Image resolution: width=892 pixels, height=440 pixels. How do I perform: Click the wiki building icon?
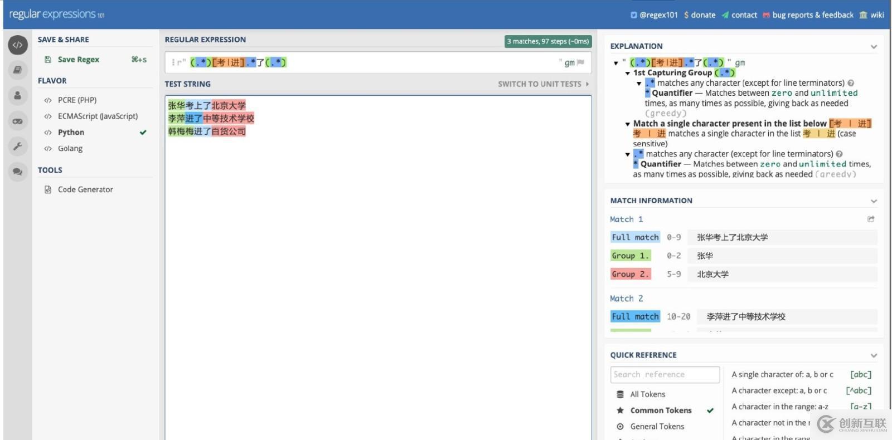point(863,15)
